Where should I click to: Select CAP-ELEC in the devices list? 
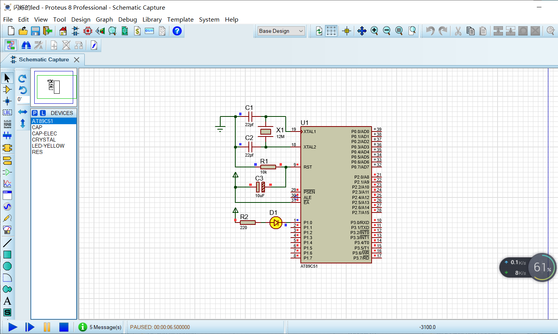(x=54, y=133)
